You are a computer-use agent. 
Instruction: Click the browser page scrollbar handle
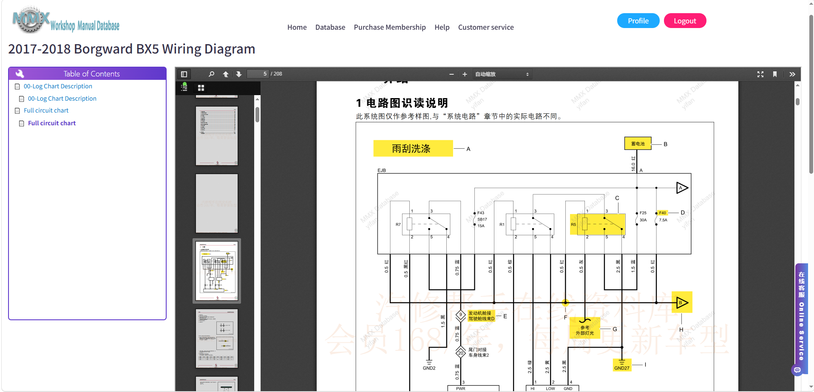[811, 93]
